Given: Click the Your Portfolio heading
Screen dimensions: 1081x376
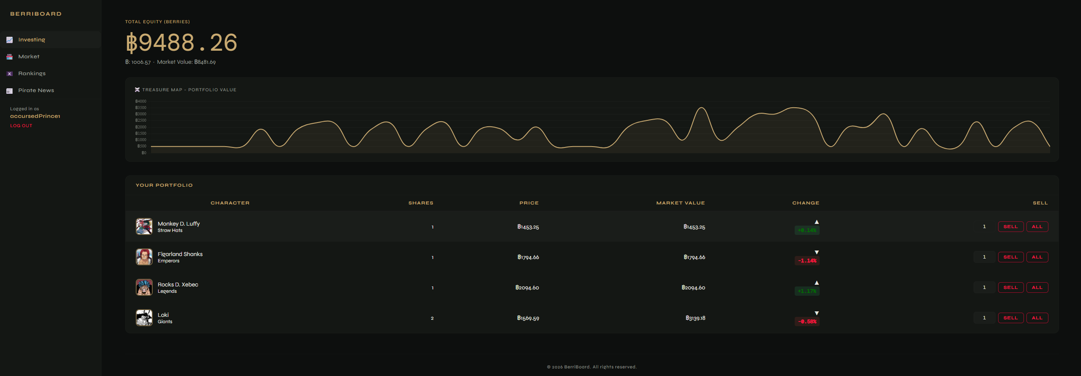Looking at the screenshot, I should (164, 185).
